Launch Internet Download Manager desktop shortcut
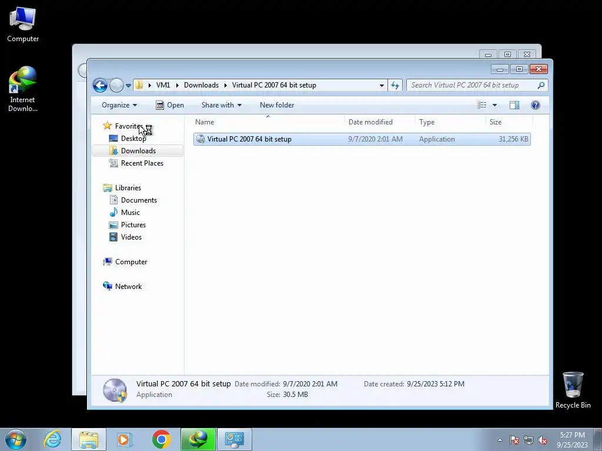This screenshot has width=602, height=451. [23, 89]
